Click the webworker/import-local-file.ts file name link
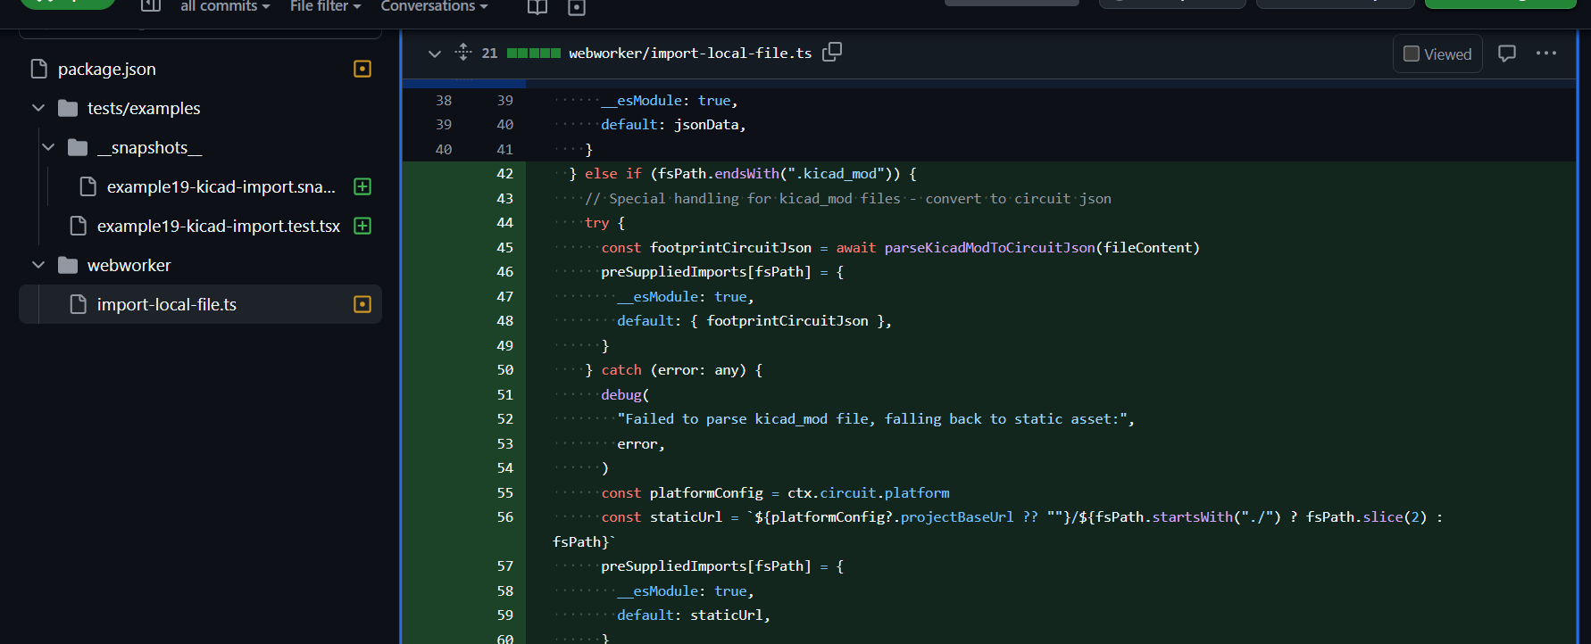This screenshot has height=644, width=1591. click(x=690, y=54)
